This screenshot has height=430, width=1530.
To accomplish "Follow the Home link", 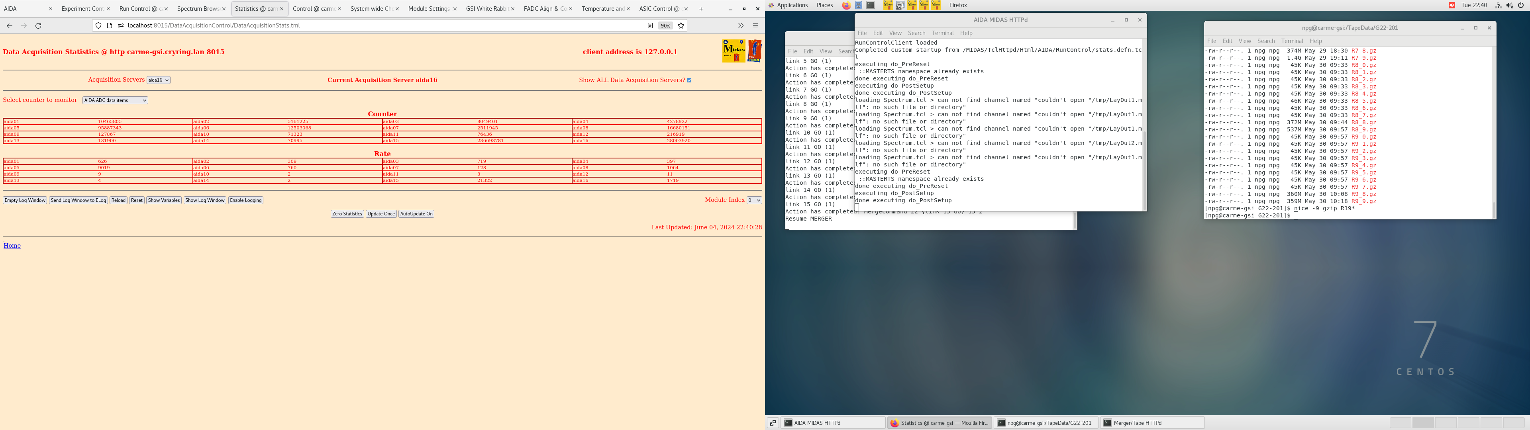I will (x=12, y=245).
